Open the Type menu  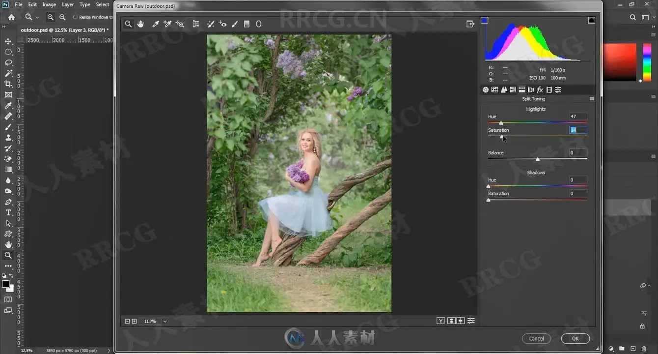pyautogui.click(x=85, y=4)
